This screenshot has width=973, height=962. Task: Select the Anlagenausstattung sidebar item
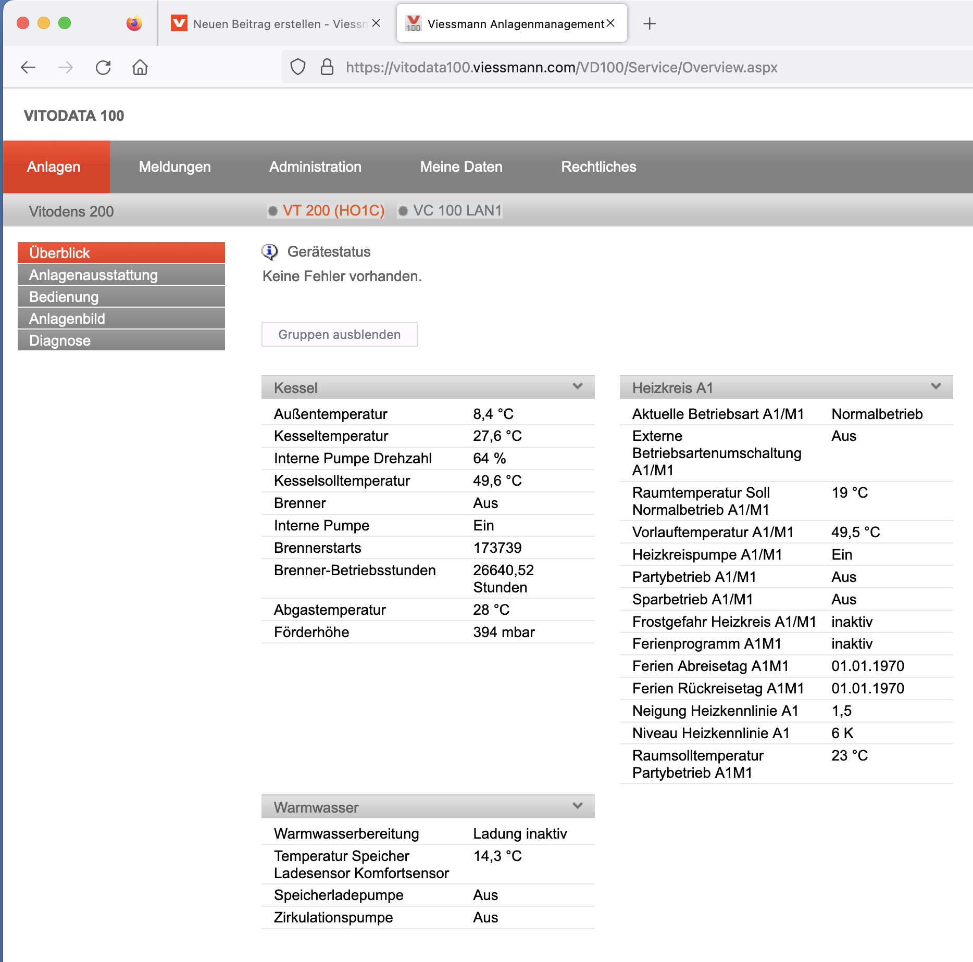121,274
